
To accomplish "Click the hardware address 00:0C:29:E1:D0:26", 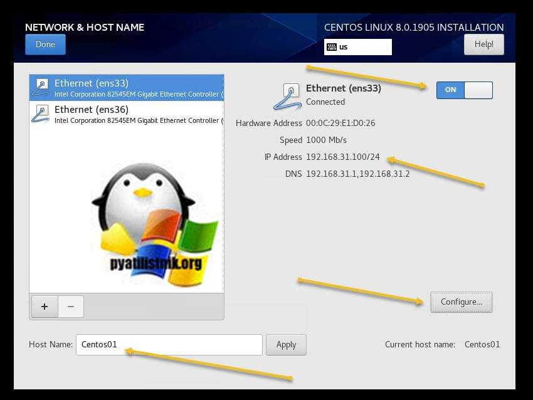I will click(340, 123).
